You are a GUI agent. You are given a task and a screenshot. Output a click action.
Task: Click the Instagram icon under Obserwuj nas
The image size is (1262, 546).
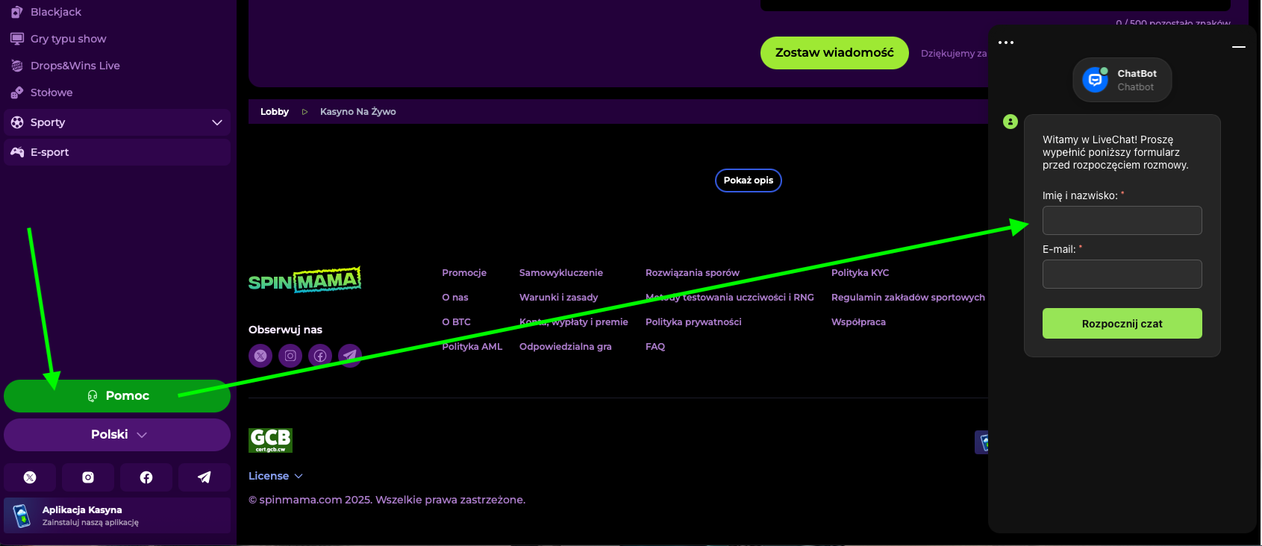pos(290,356)
